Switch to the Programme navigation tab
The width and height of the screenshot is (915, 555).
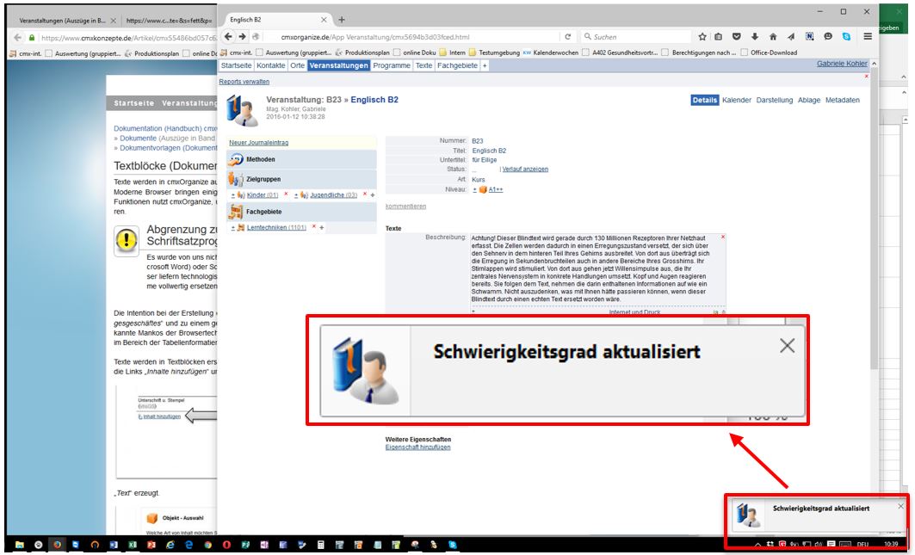(392, 65)
